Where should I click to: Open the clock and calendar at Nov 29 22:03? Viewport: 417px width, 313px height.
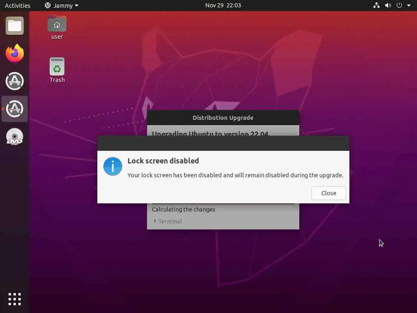tap(223, 5)
